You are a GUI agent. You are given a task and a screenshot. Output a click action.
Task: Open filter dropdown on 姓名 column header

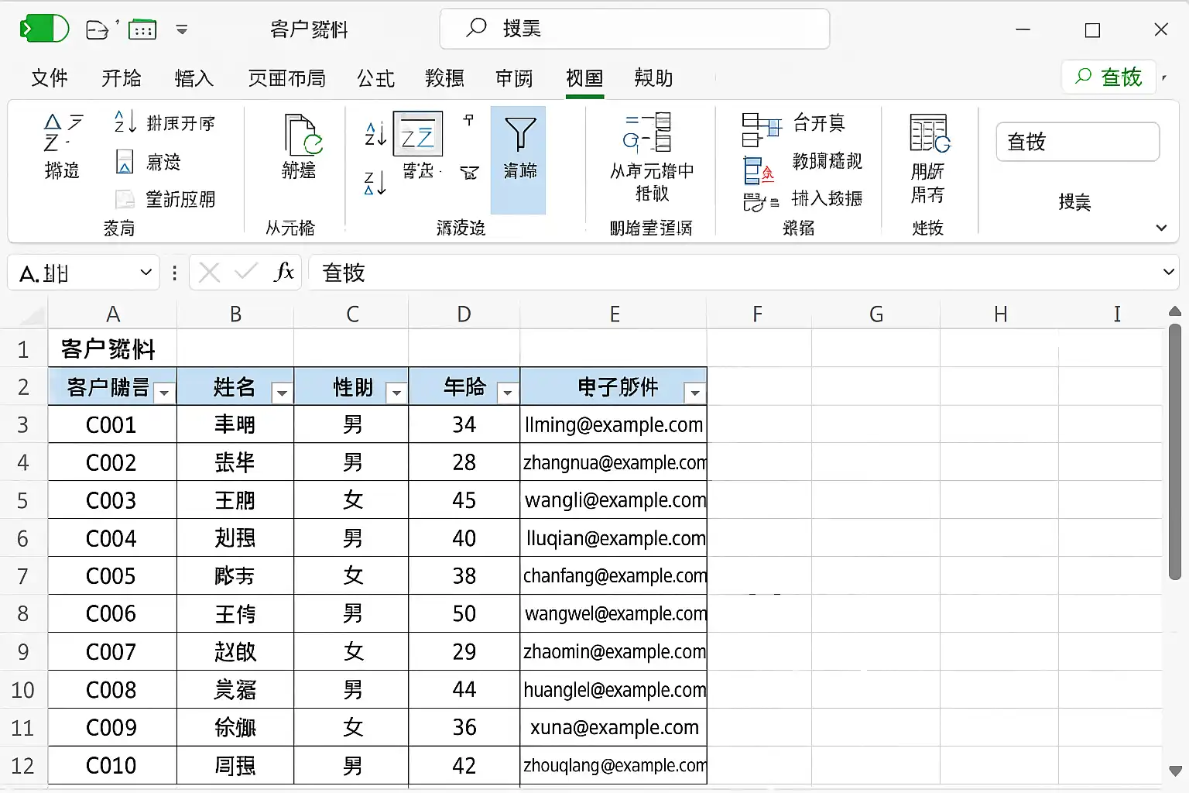click(282, 393)
